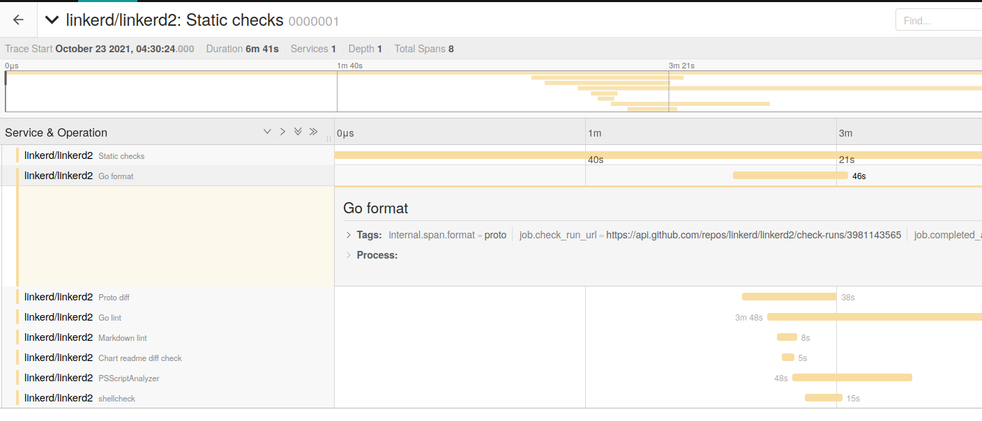Click the Go format 46s timeline bar
The height and width of the screenshot is (421, 982).
coord(790,176)
